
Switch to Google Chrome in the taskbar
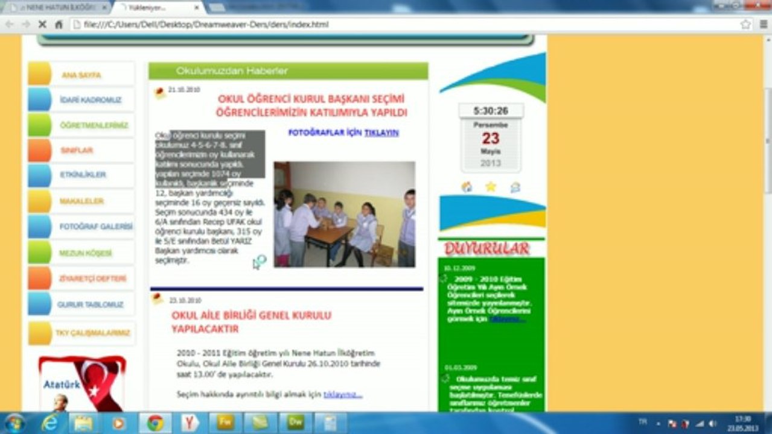click(x=155, y=423)
